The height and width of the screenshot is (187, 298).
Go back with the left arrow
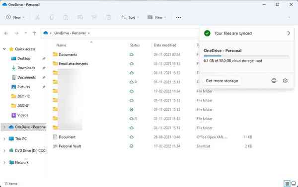click(6, 33)
